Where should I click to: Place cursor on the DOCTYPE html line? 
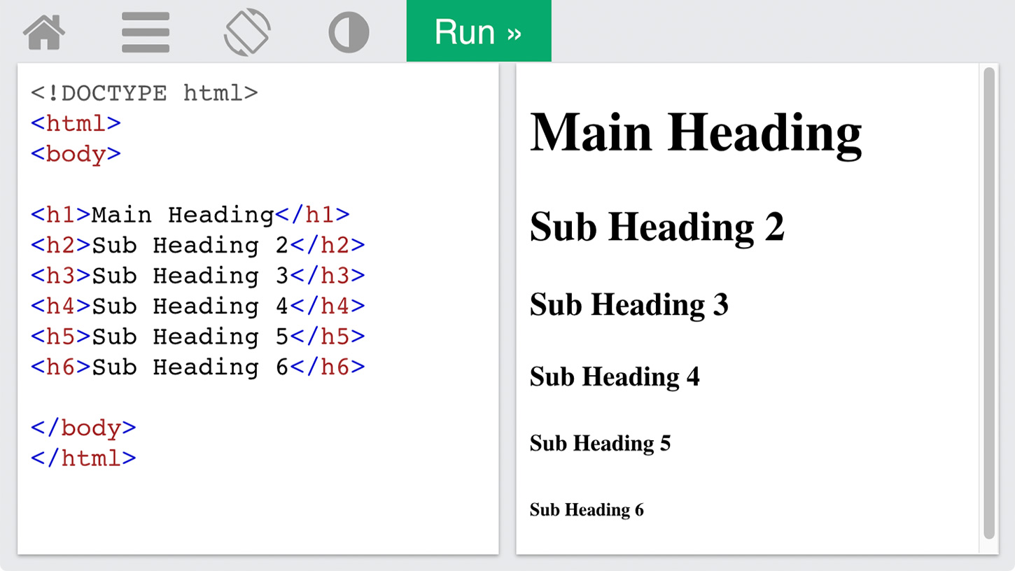click(x=145, y=93)
